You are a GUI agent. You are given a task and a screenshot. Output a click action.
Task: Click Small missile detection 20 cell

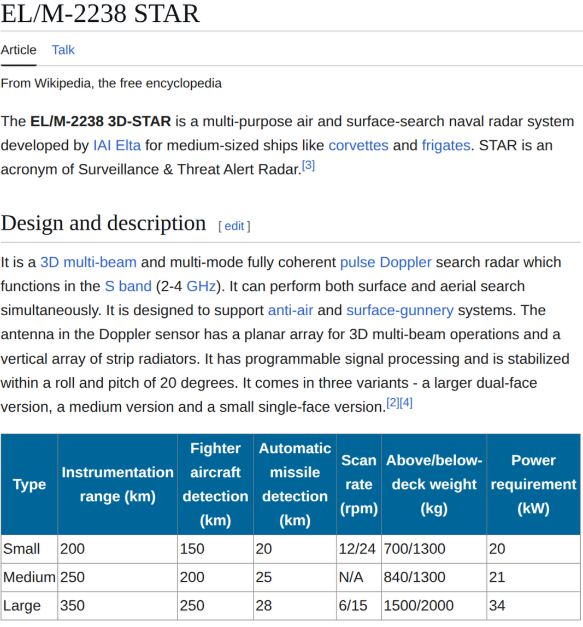pyautogui.click(x=295, y=549)
